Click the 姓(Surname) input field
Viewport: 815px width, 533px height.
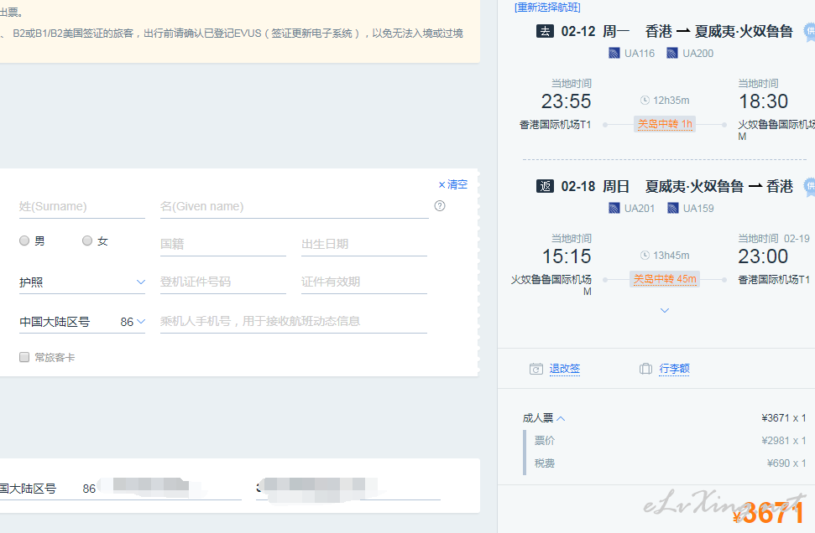pos(81,206)
